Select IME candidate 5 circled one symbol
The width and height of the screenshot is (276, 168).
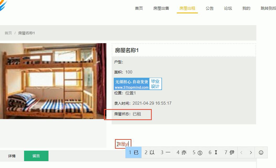tap(197, 153)
